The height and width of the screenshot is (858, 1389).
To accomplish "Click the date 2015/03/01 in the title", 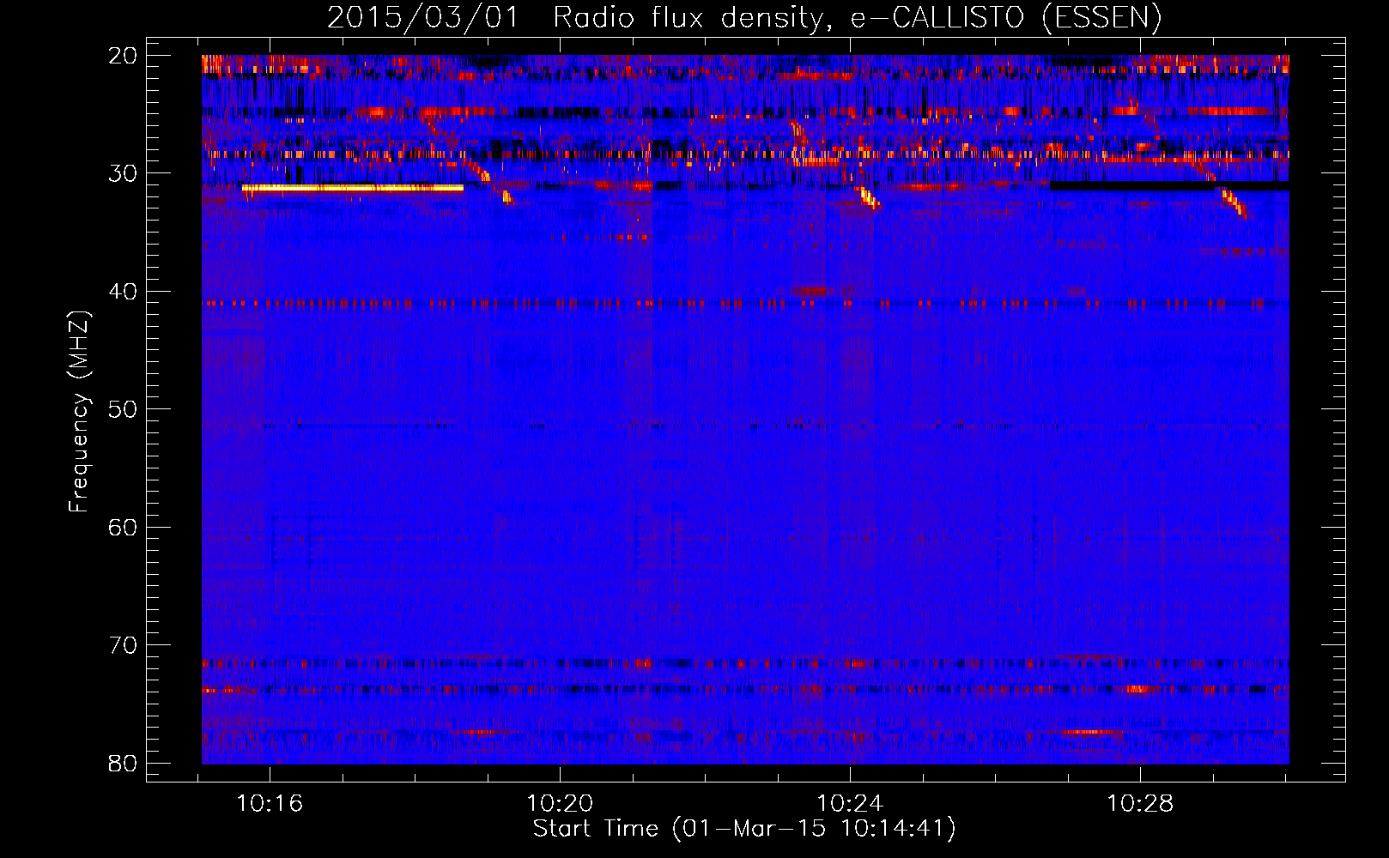I will pyautogui.click(x=423, y=18).
